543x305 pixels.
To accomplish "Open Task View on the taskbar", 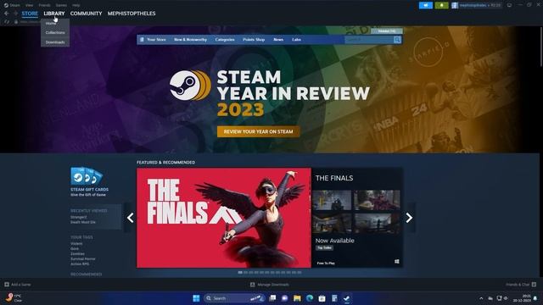I will [272, 298].
